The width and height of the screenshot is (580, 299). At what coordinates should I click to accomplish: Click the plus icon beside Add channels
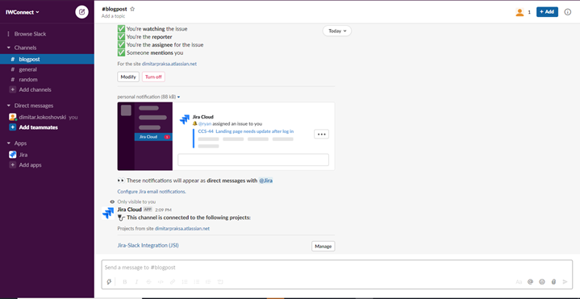(13, 89)
